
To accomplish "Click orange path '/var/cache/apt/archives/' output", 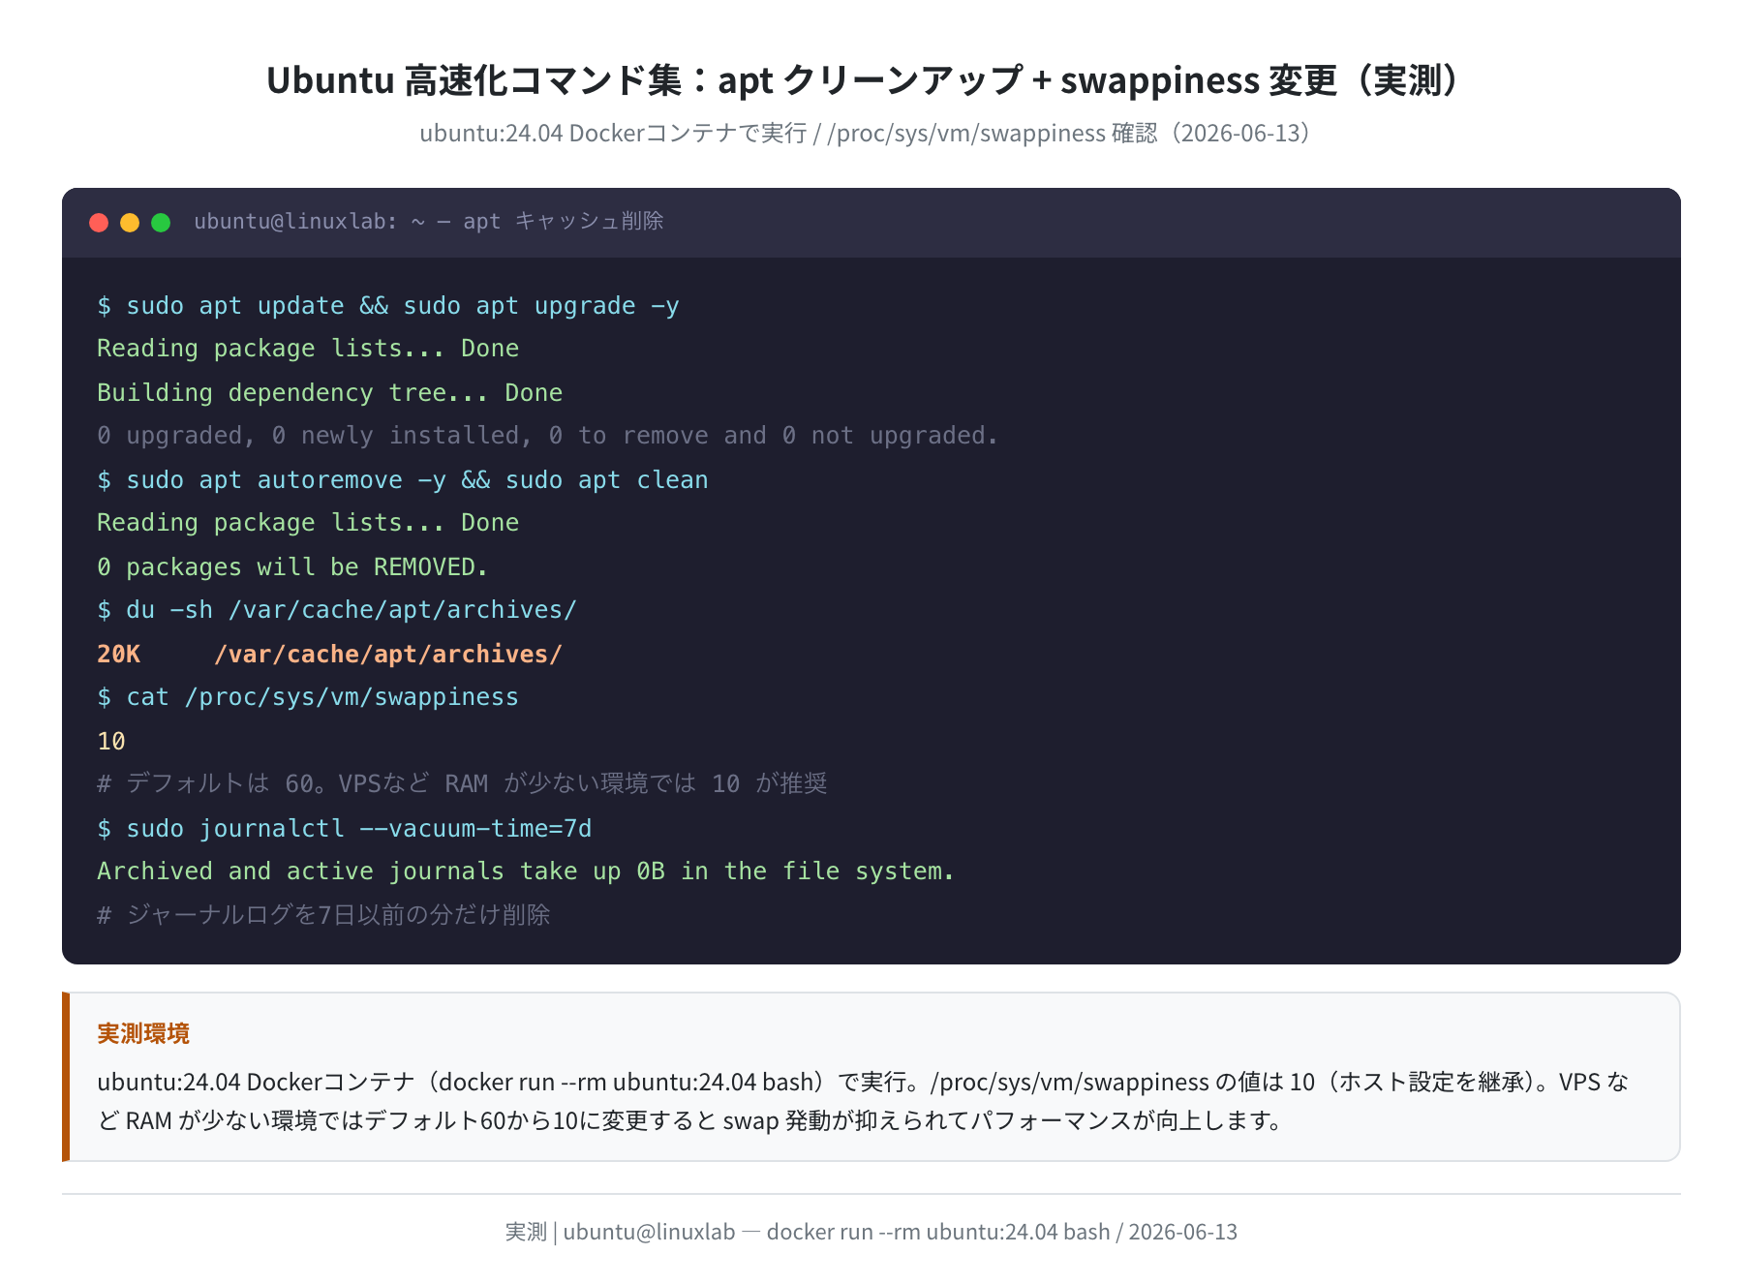I will pos(387,655).
